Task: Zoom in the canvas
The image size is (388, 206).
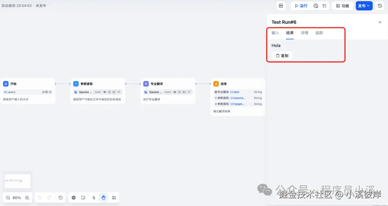Action: click(x=27, y=198)
